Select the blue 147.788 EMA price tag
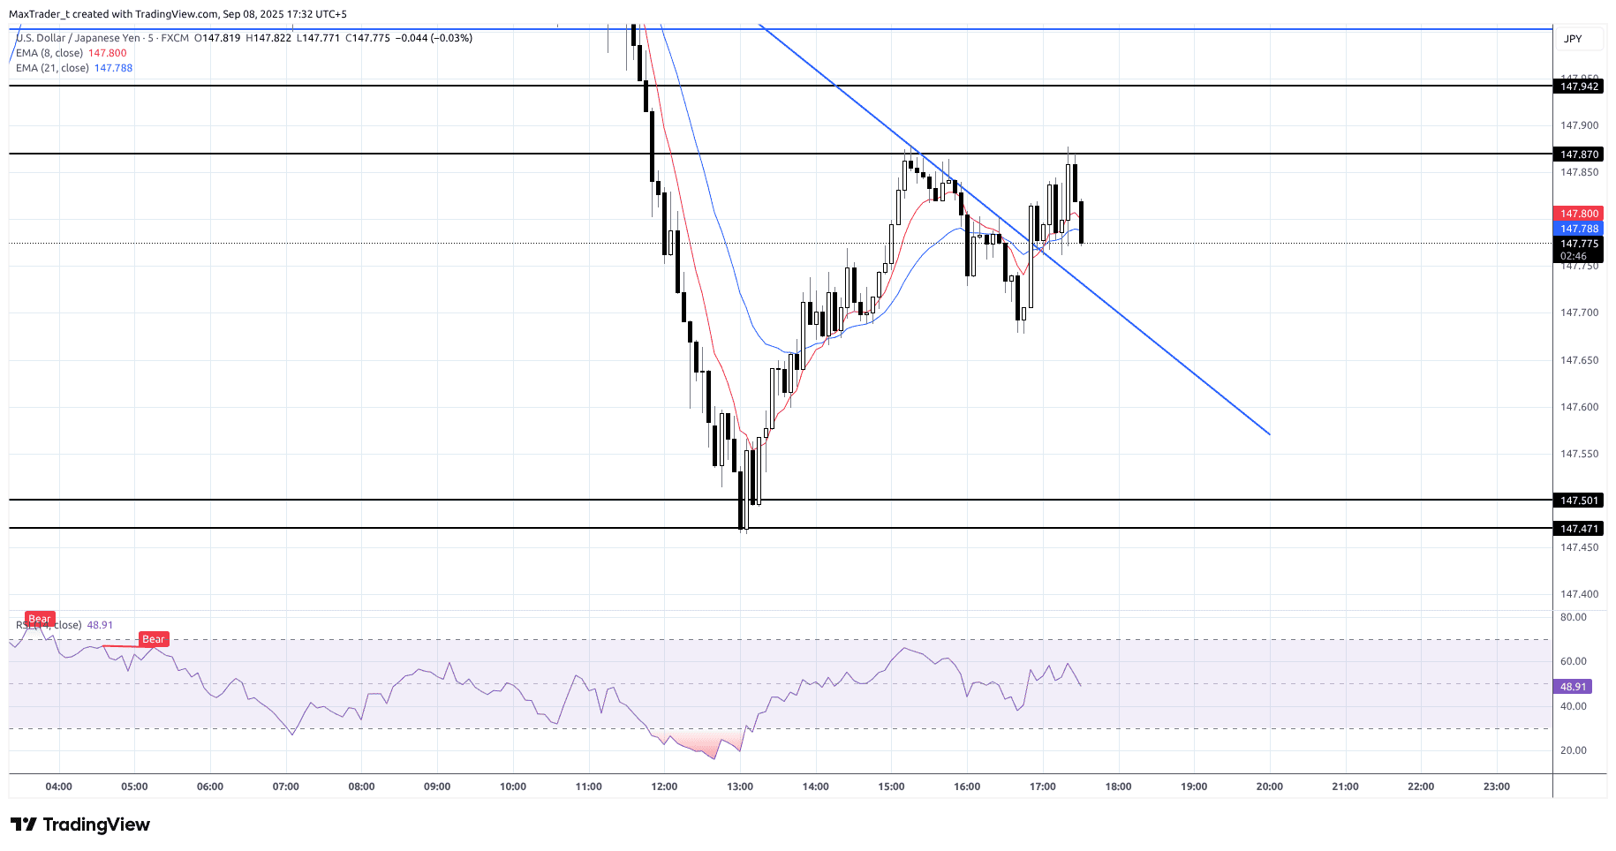Viewport: 1616px width, 851px height. point(1579,229)
